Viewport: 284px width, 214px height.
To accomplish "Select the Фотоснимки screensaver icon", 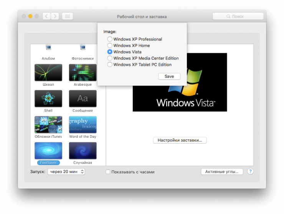I will click(83, 47).
